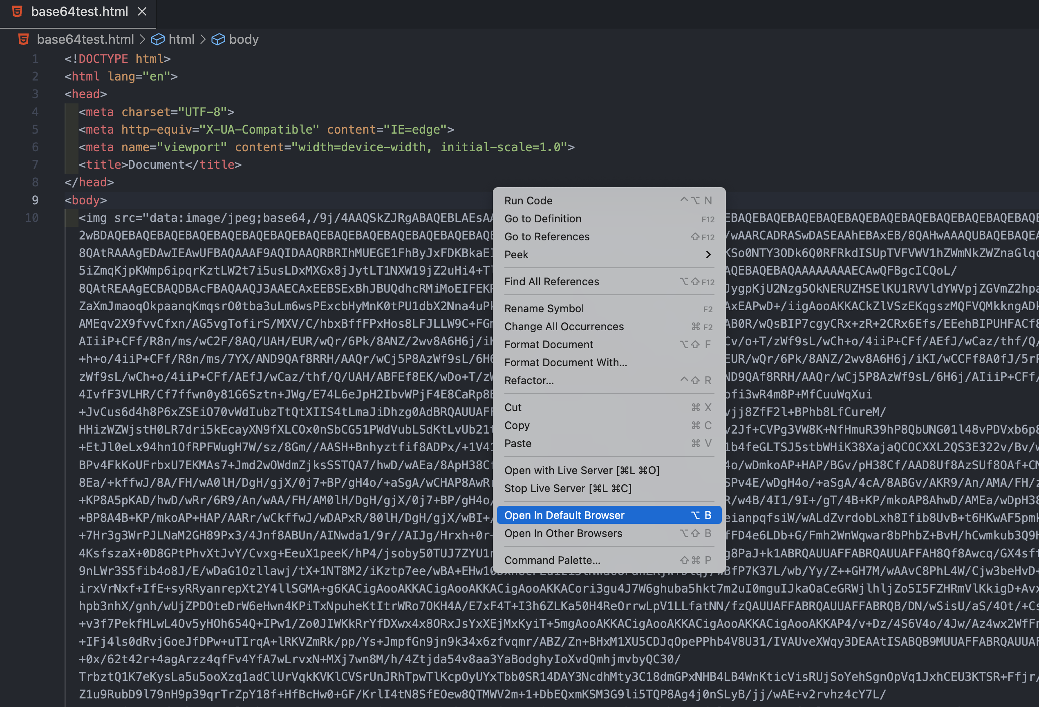Click Copy in the context menu

[517, 425]
